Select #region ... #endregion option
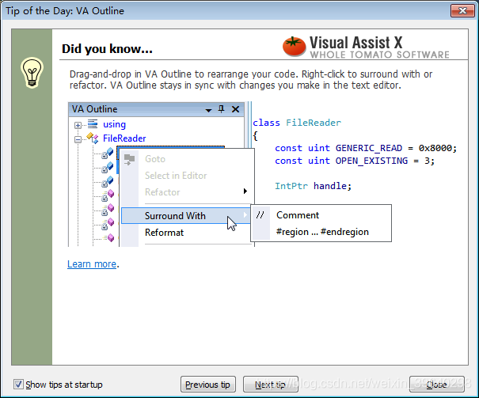 [321, 232]
